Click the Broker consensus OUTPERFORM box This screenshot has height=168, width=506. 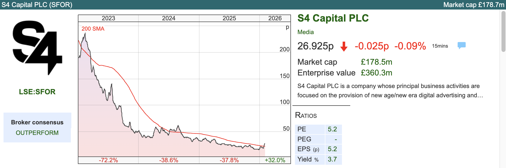(37, 127)
